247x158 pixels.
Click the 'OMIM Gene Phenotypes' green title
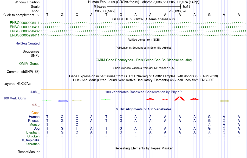point(144,60)
